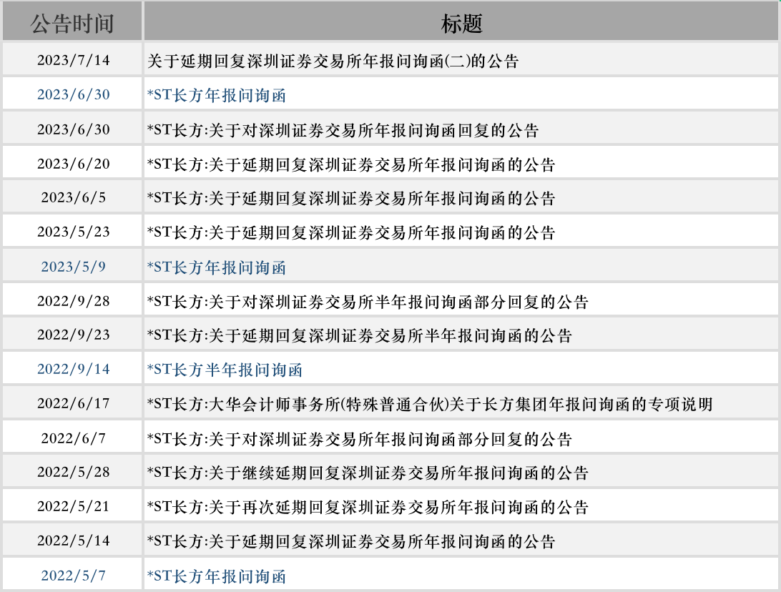Click the blue 2022/9/14 date
Screen dimensions: 781x592
[x=73, y=370]
